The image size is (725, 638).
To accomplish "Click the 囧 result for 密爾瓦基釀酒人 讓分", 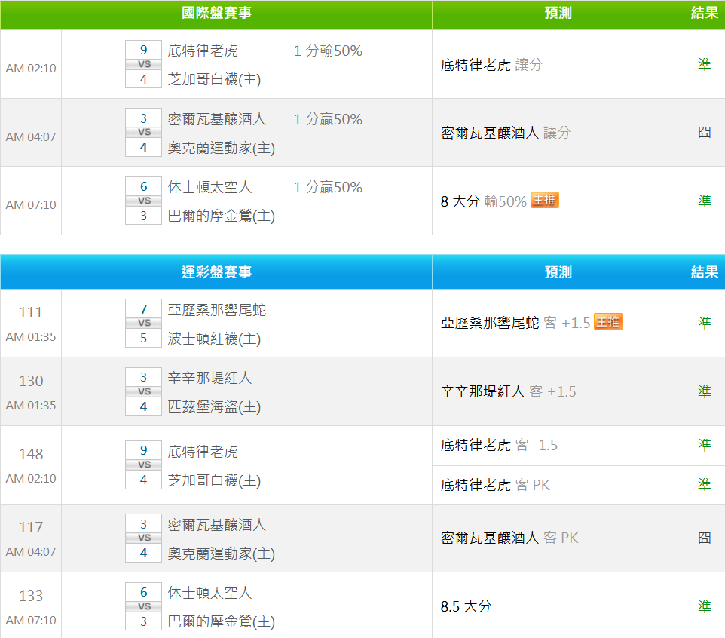I will coord(704,132).
